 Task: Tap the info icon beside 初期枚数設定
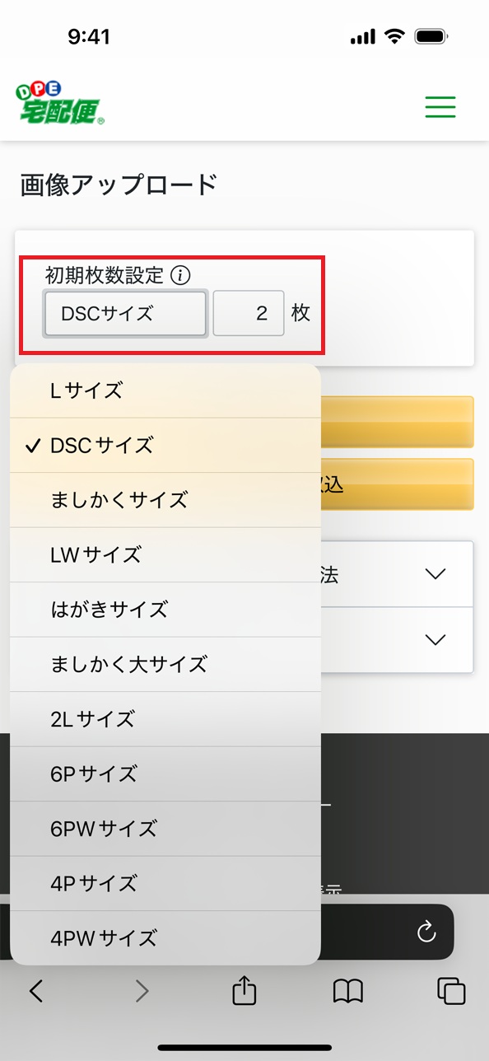pos(179,276)
